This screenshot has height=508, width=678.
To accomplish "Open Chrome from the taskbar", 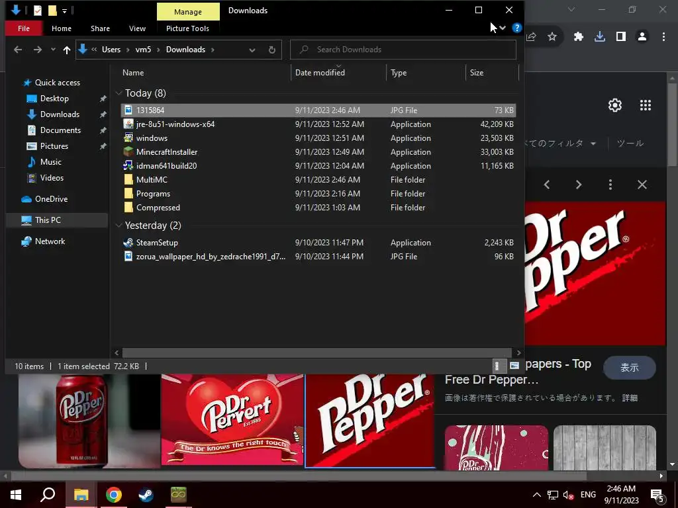I will pyautogui.click(x=114, y=495).
